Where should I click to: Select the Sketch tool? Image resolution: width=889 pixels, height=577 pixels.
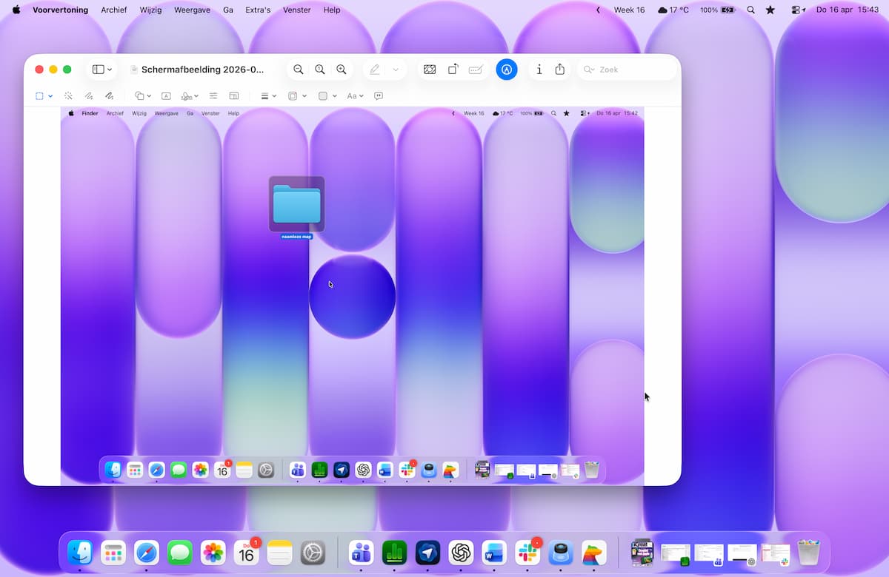coord(89,96)
